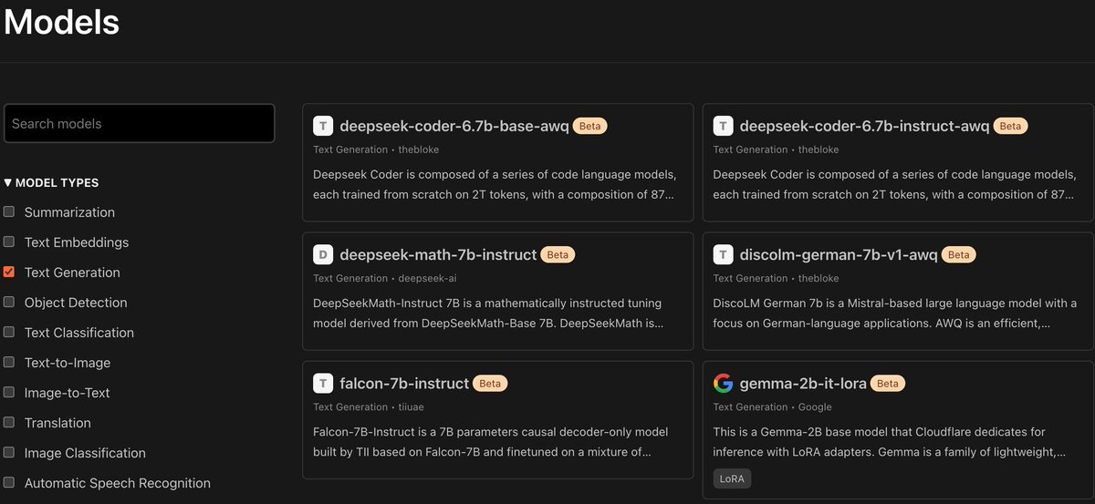The width and height of the screenshot is (1095, 504).
Task: Check the Text-to-Image checkbox
Action: [x=9, y=362]
